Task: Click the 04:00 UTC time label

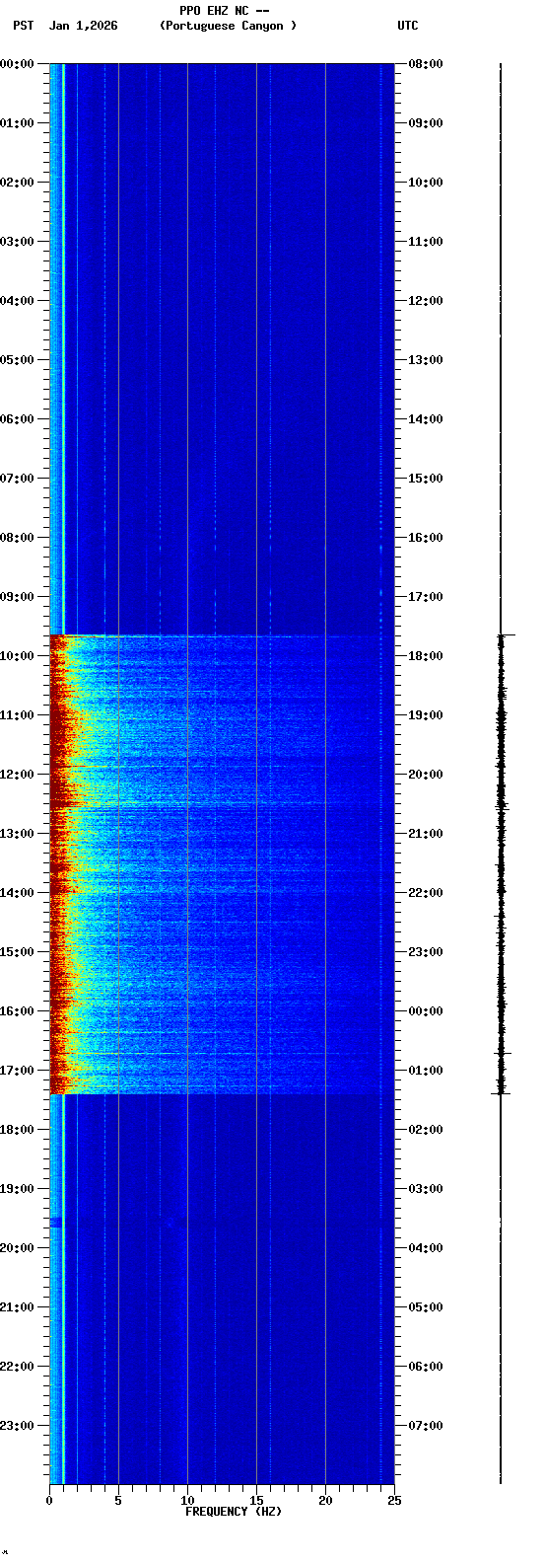Action: point(426,1248)
